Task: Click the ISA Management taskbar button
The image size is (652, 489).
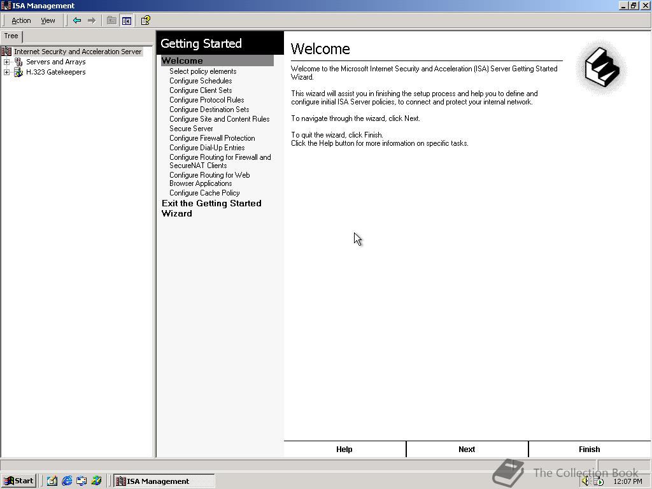Action: [164, 481]
